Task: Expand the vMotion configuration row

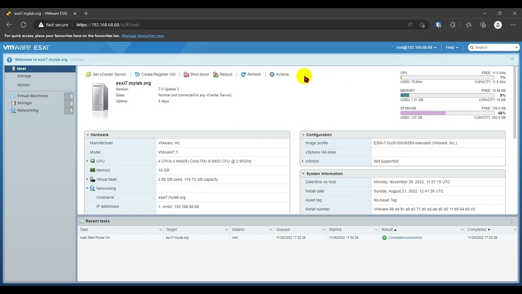Action: [303, 161]
